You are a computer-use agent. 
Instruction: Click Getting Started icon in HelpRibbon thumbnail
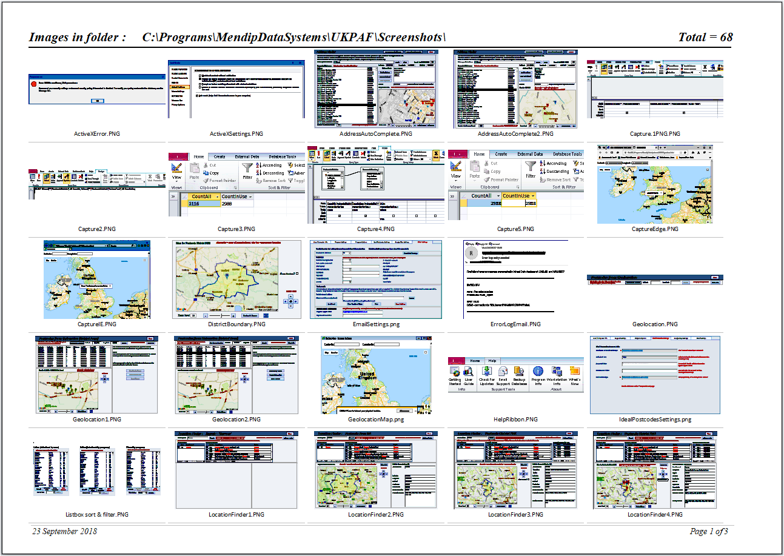[454, 370]
